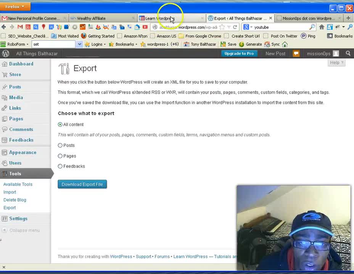Expand the RoboForm search box dropdown arrow
Viewport: 354px width, 274px height.
point(79,44)
